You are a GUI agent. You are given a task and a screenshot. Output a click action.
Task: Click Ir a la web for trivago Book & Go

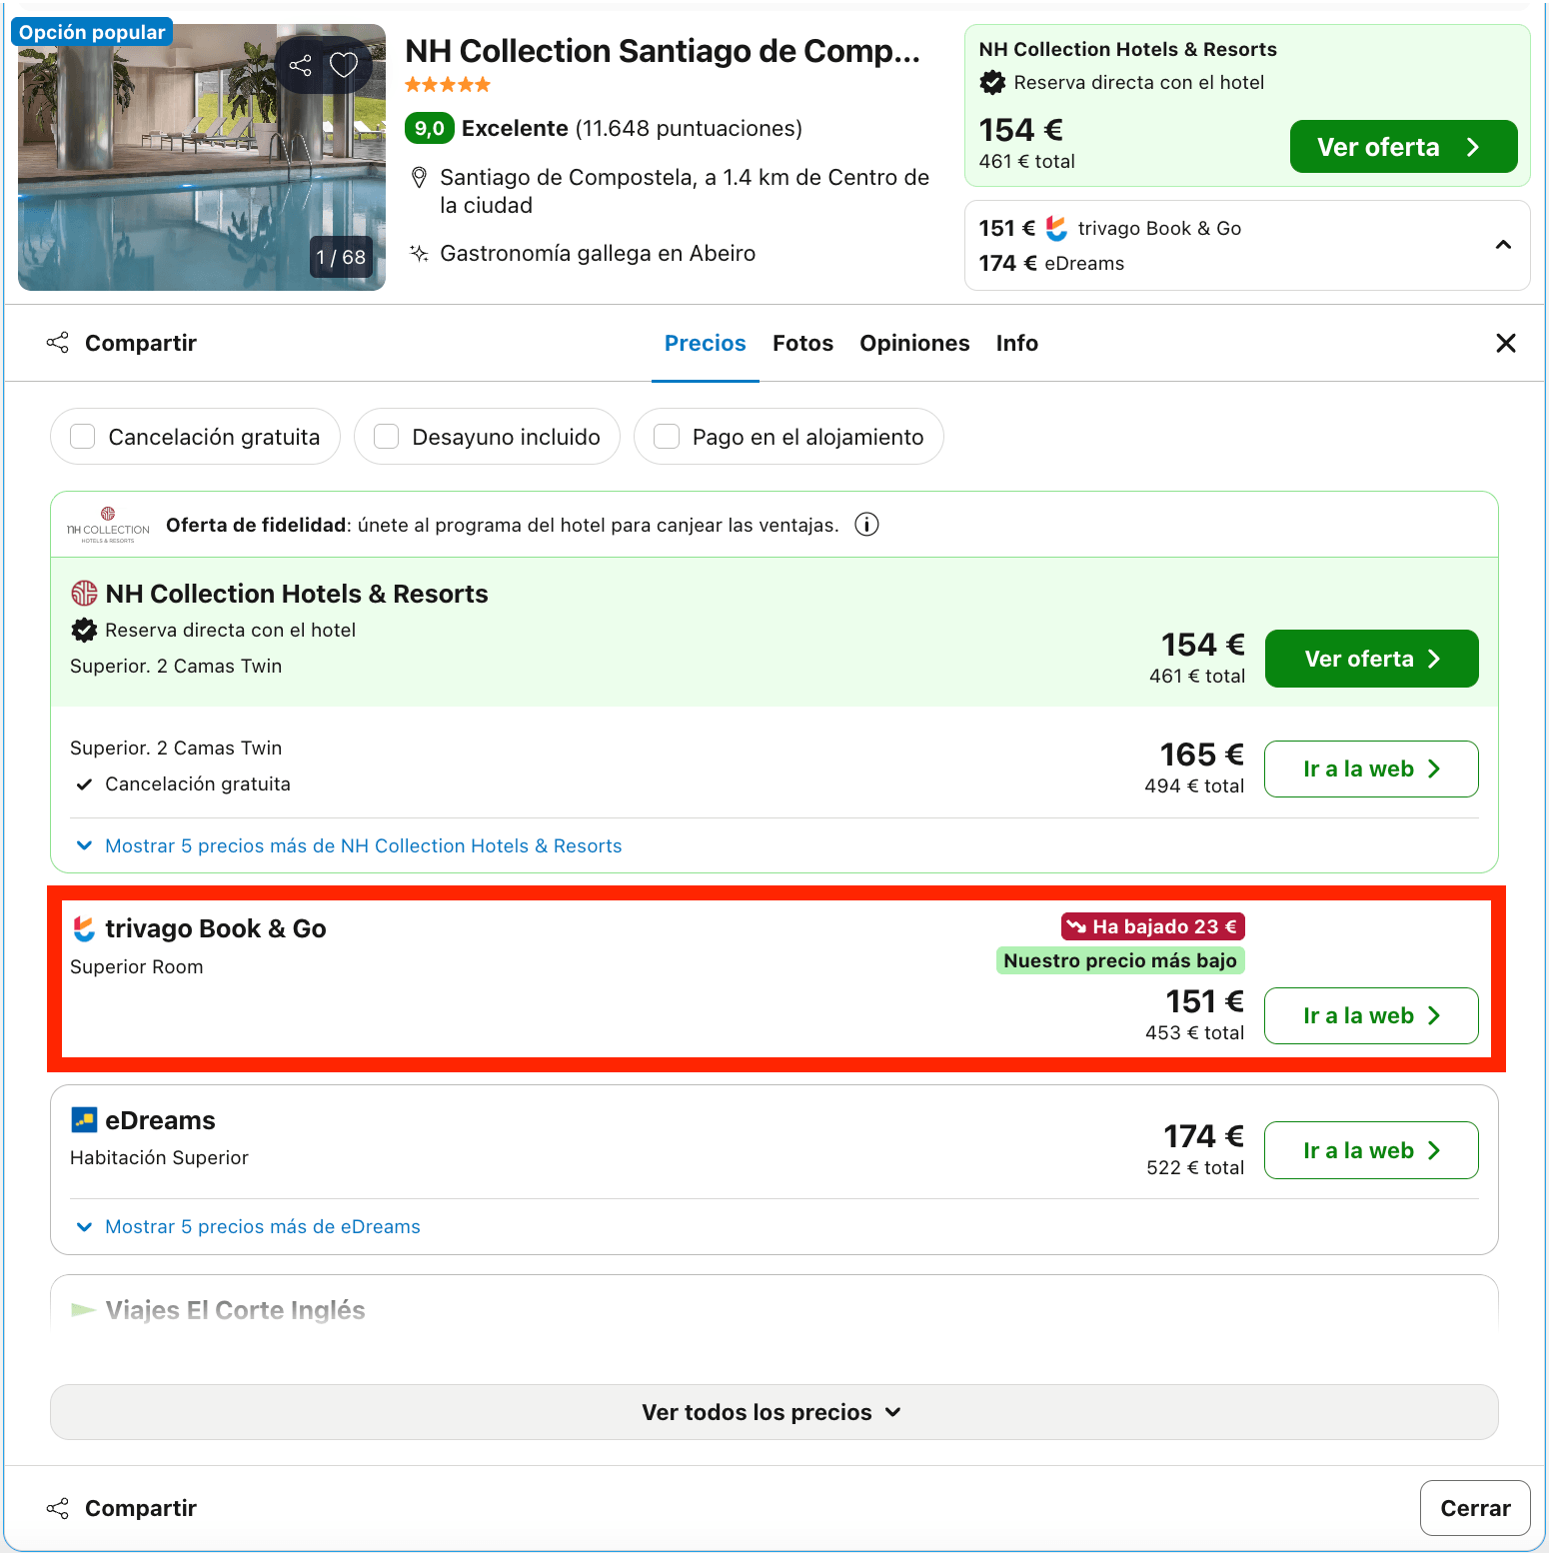(1371, 1015)
